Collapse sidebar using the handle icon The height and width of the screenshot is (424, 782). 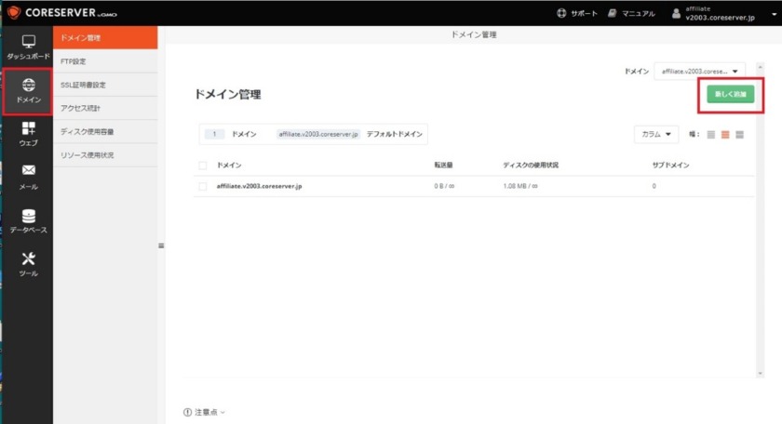(x=161, y=245)
